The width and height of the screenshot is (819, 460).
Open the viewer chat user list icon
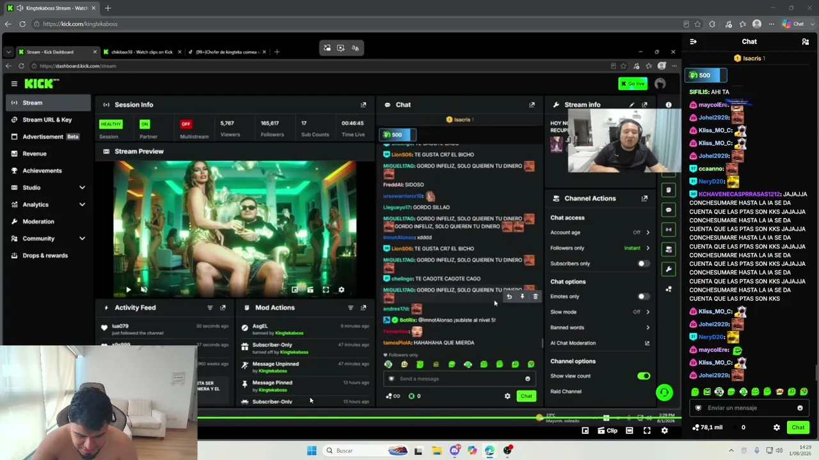[805, 42]
